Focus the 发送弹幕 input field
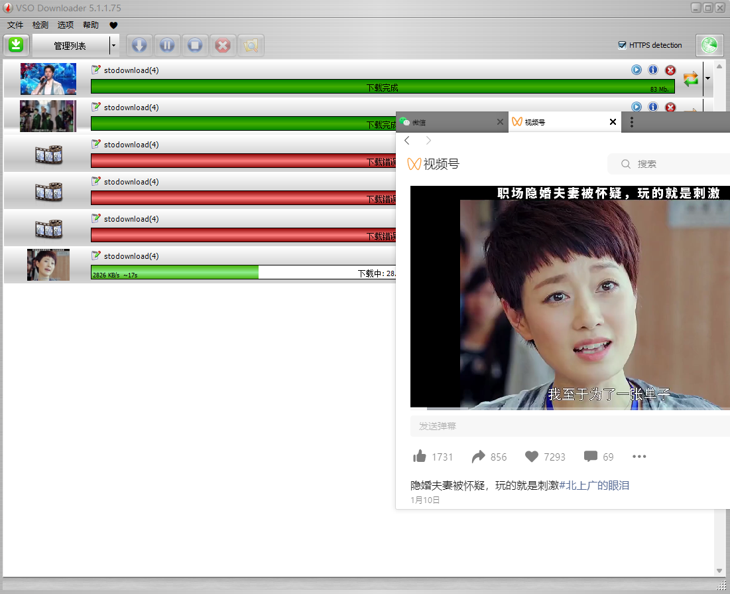Viewport: 730px width, 594px height. point(570,426)
